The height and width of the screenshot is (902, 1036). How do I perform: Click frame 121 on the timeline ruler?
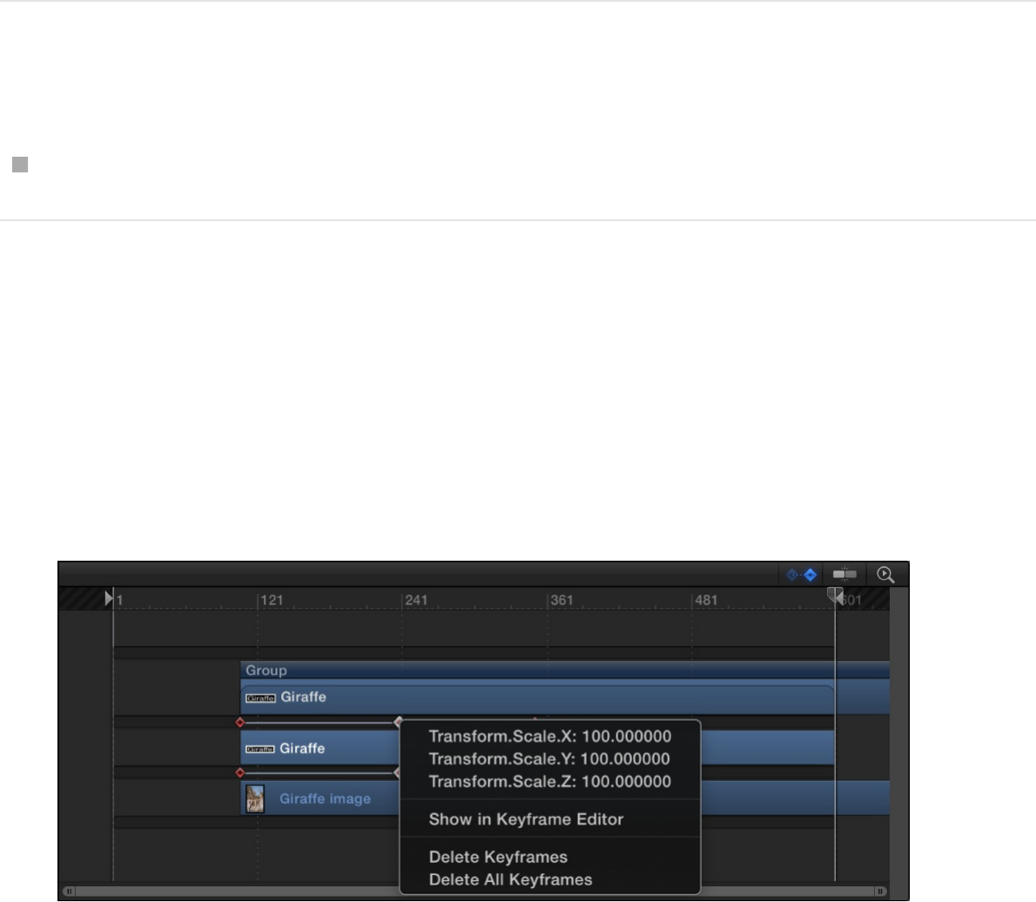point(271,600)
